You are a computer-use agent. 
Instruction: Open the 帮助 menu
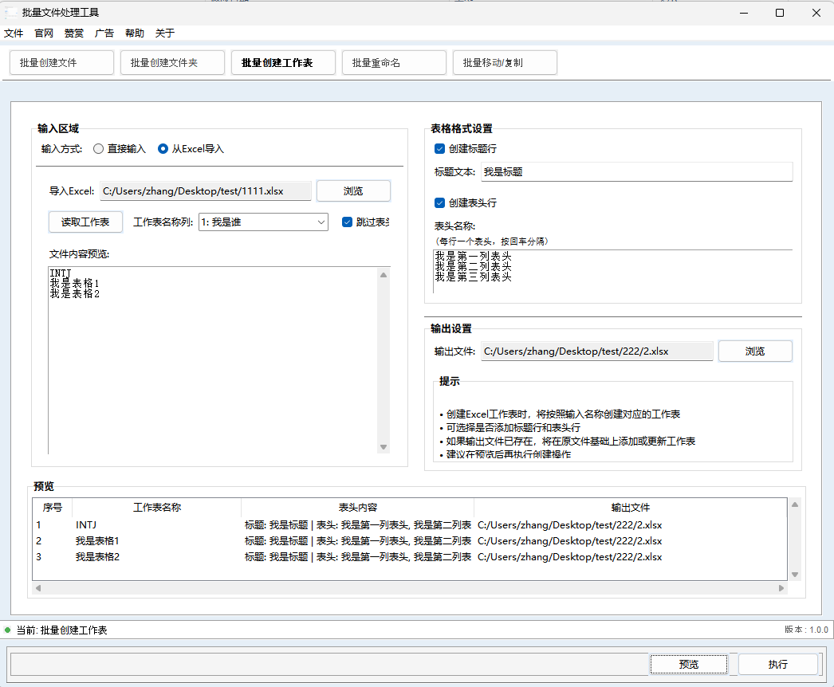coord(134,33)
